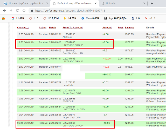Sort by the Action column header
This screenshot has height=130, width=166.
[43, 27]
